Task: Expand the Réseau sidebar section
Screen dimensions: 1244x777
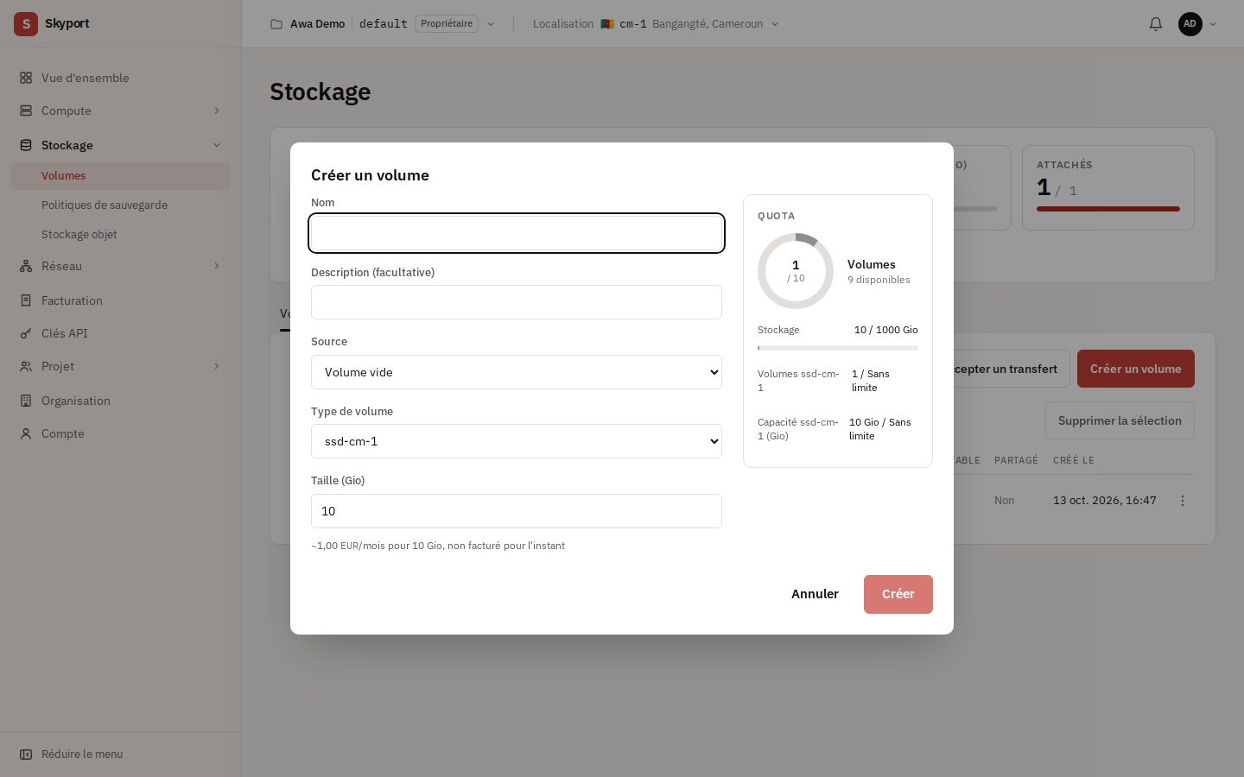Action: pyautogui.click(x=217, y=266)
